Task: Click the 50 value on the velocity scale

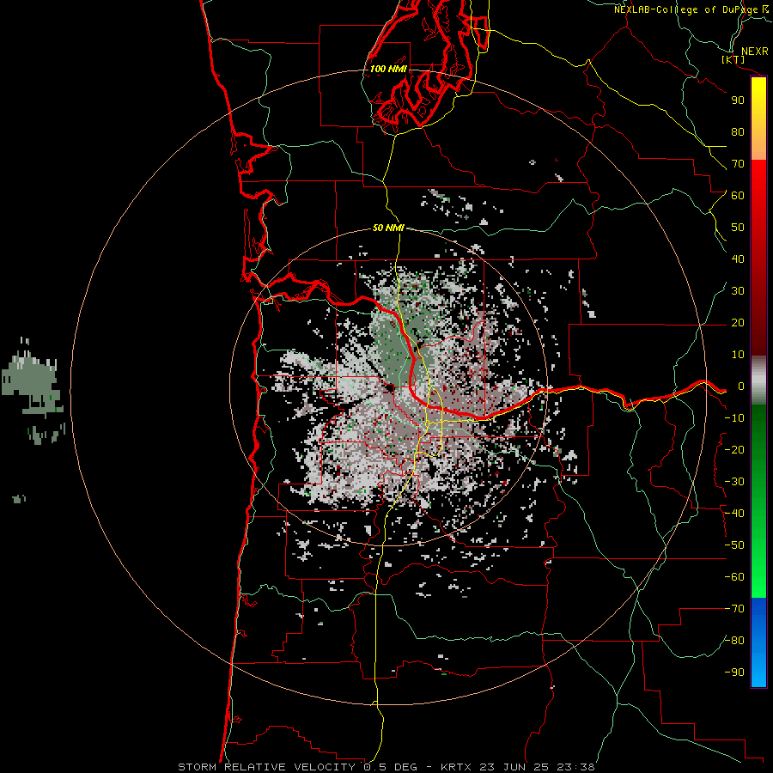Action: [x=738, y=228]
